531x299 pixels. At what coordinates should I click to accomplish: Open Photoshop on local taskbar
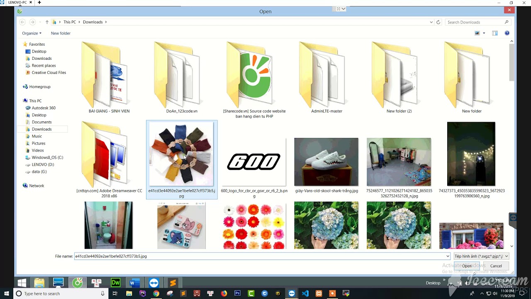pos(237,294)
